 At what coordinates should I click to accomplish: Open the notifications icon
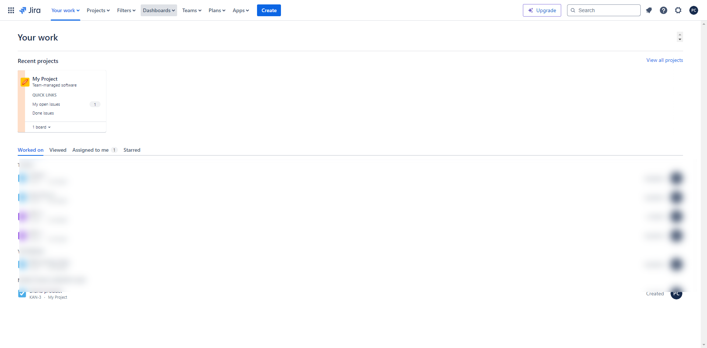[649, 10]
